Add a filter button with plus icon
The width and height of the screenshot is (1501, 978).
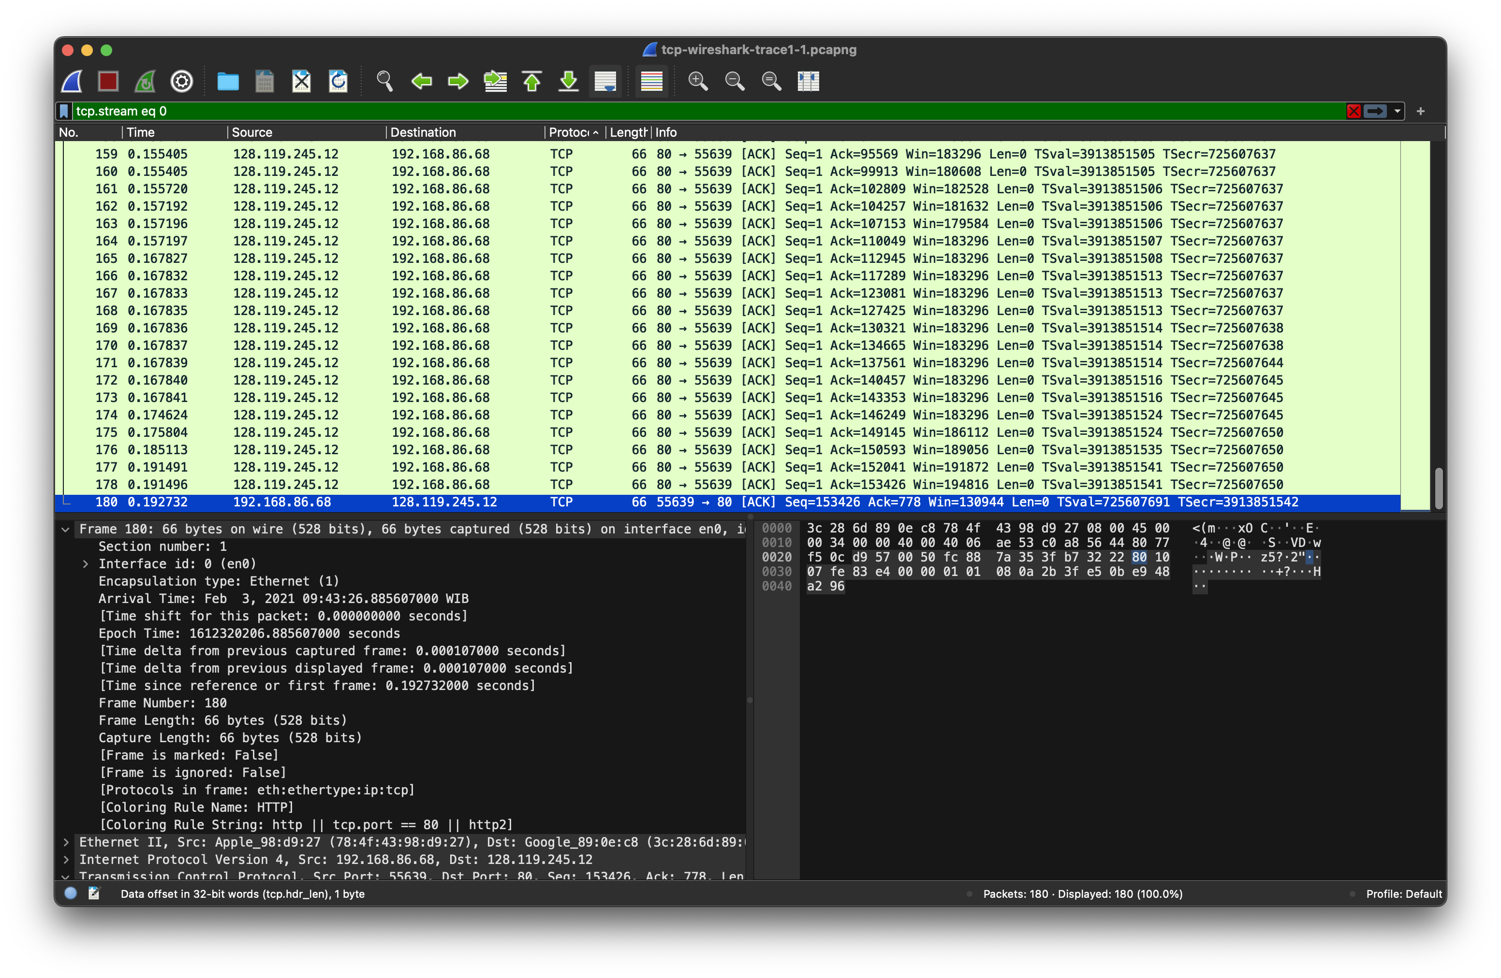(x=1420, y=112)
